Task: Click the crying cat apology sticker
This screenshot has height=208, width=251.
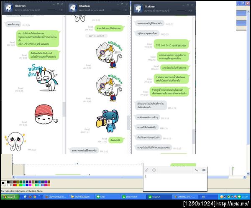Action: click(x=43, y=77)
